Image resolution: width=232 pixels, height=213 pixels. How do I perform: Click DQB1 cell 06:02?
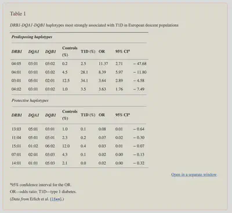tap(50, 146)
